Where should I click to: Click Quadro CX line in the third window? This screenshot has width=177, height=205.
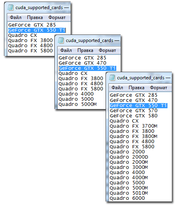click(124, 121)
